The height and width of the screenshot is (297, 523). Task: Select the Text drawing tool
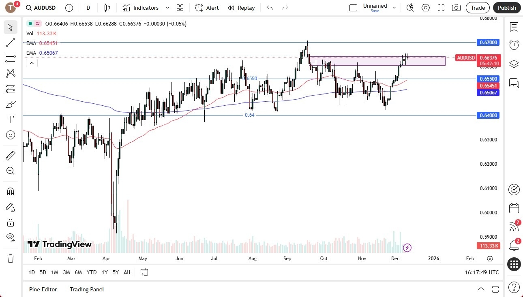tap(10, 119)
